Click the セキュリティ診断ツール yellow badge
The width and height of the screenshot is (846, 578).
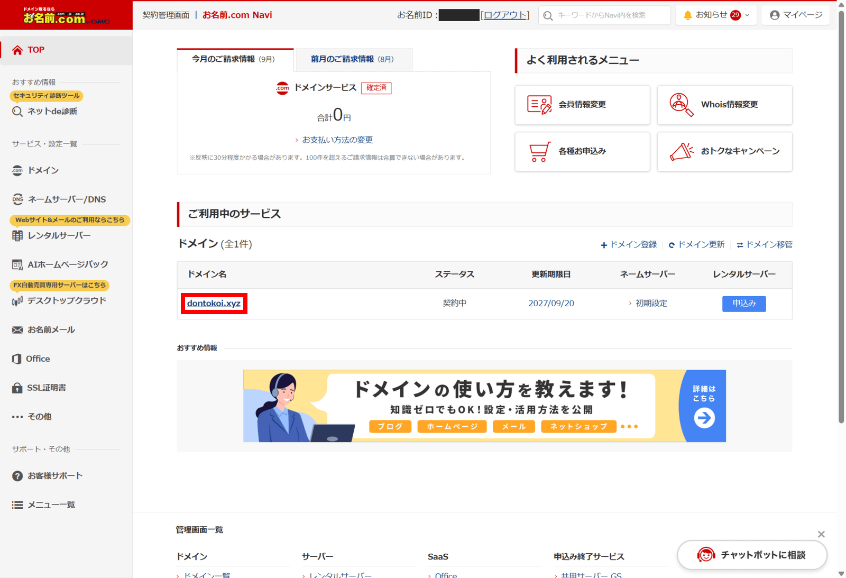click(47, 96)
